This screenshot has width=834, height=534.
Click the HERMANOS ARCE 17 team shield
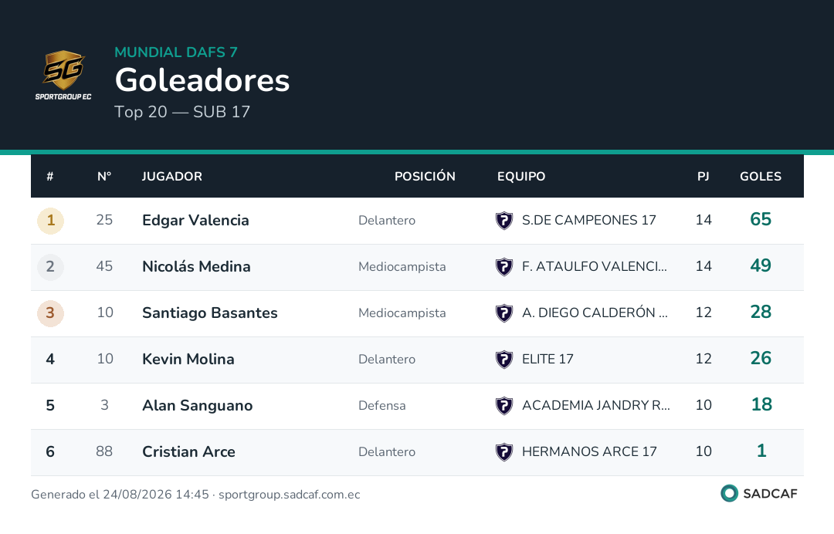[x=503, y=451]
